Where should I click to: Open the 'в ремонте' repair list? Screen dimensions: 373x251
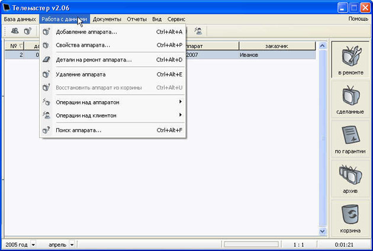(351, 60)
